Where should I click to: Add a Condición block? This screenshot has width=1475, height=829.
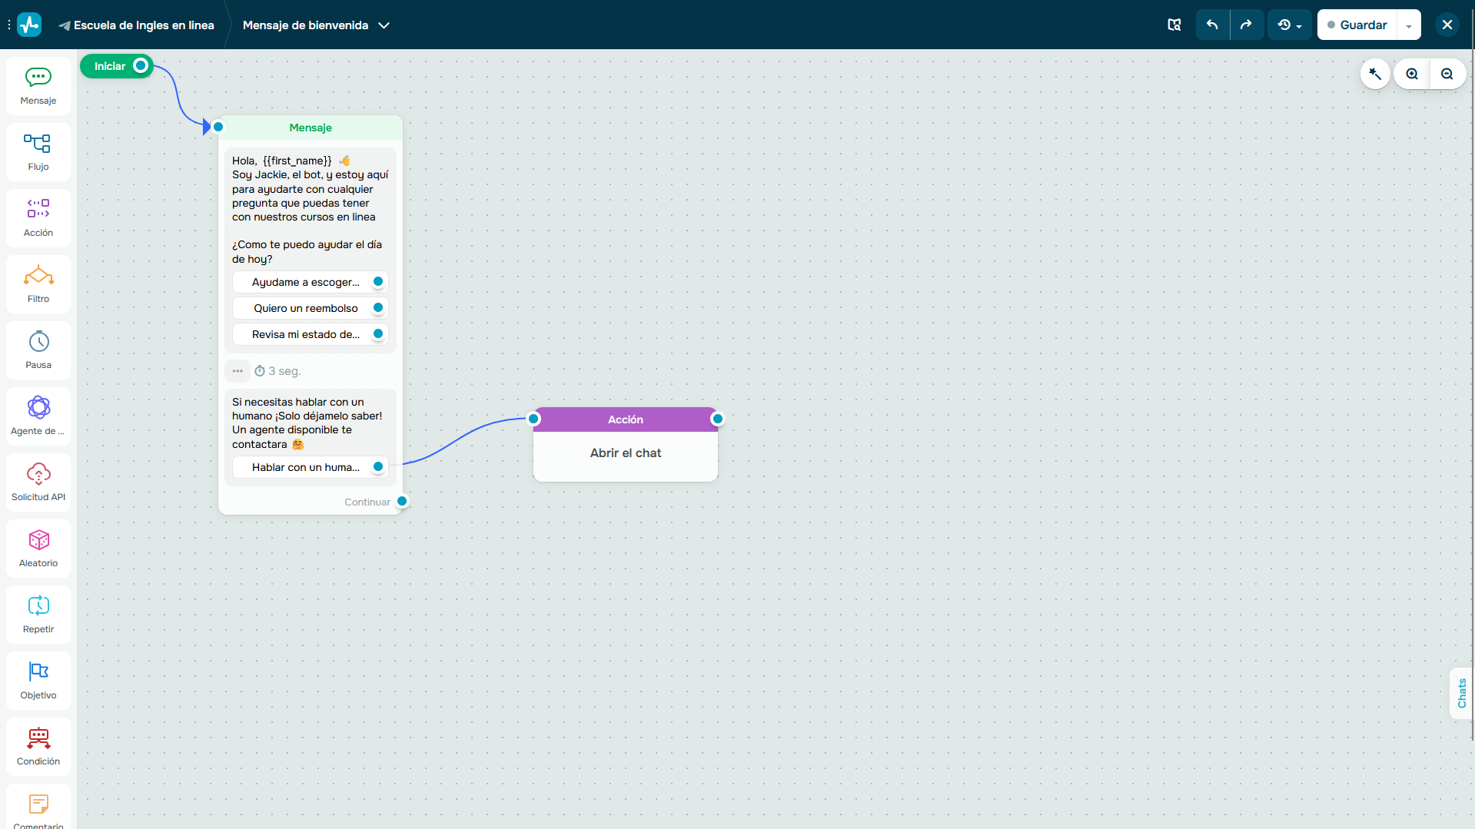[x=38, y=747]
